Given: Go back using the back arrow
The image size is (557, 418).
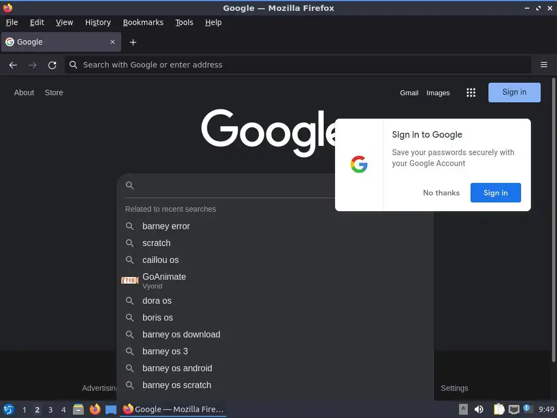Looking at the screenshot, I should tap(13, 65).
